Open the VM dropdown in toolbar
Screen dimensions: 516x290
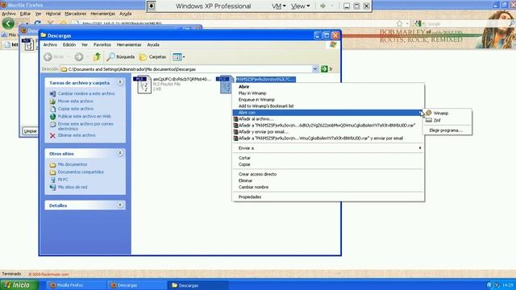point(279,6)
